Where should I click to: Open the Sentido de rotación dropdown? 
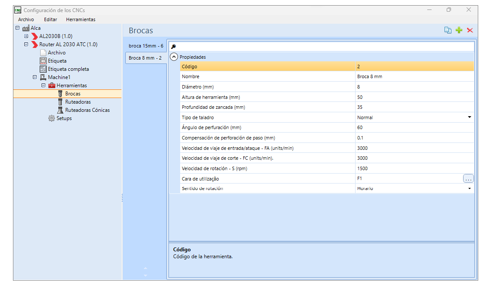click(x=469, y=188)
